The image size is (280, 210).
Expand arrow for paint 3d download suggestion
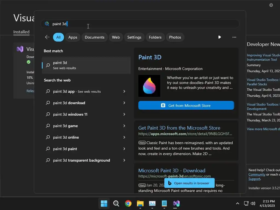(124, 103)
